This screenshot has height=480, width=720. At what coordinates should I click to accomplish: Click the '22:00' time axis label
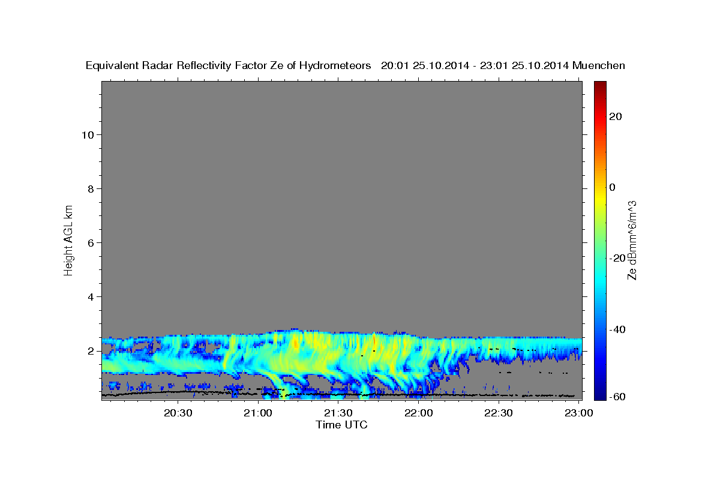click(419, 413)
